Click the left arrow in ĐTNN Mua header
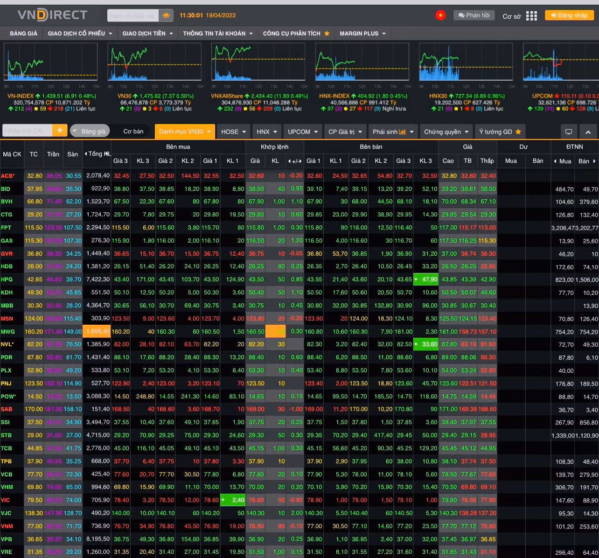Image resolution: width=599 pixels, height=558 pixels. [x=555, y=161]
